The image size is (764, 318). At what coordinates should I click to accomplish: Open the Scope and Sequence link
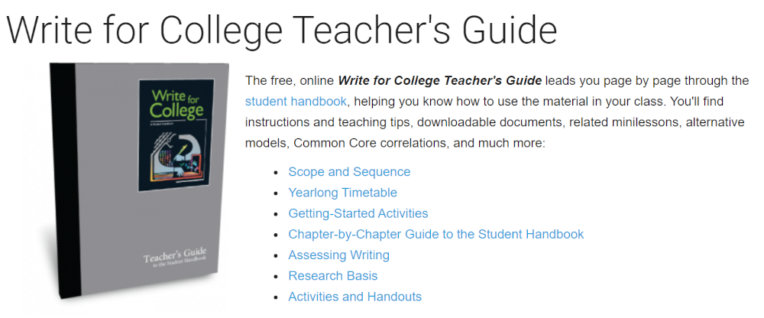(349, 172)
